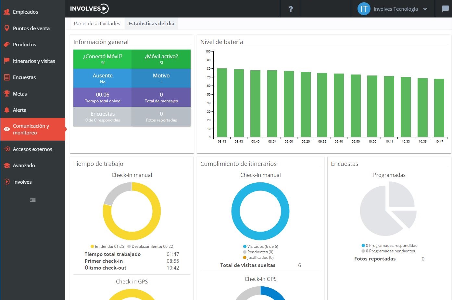
Task: Click the Alerta bell icon
Action: (6, 110)
